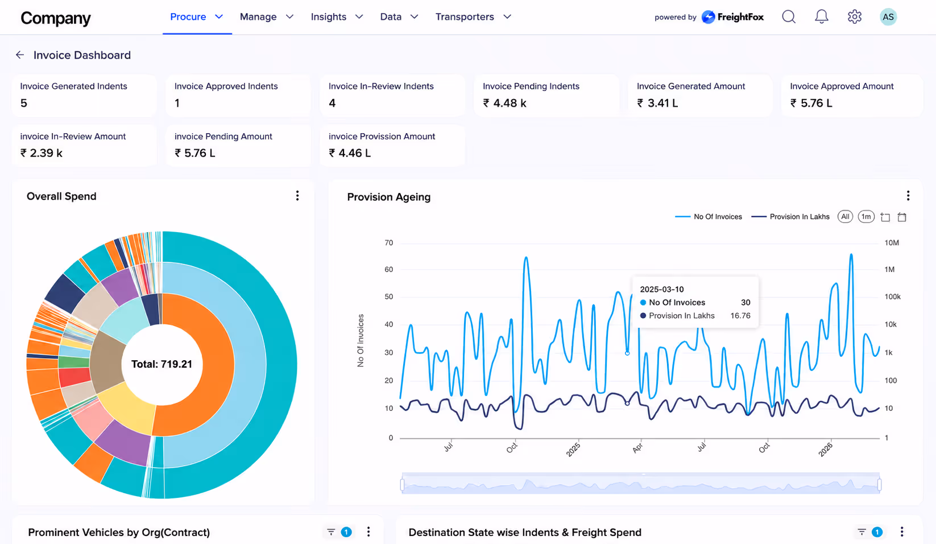Go back using the arrow beside Invoice Dashboard
This screenshot has height=544, width=936.
pos(20,55)
